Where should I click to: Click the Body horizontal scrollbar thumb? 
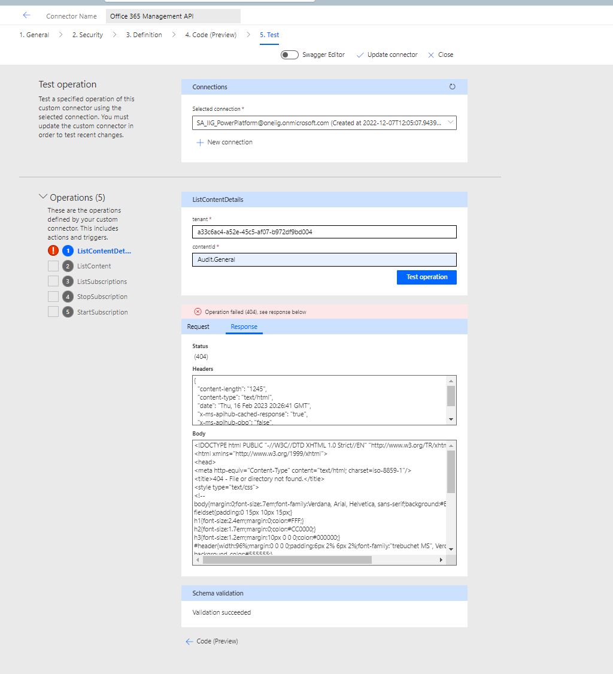click(x=287, y=560)
